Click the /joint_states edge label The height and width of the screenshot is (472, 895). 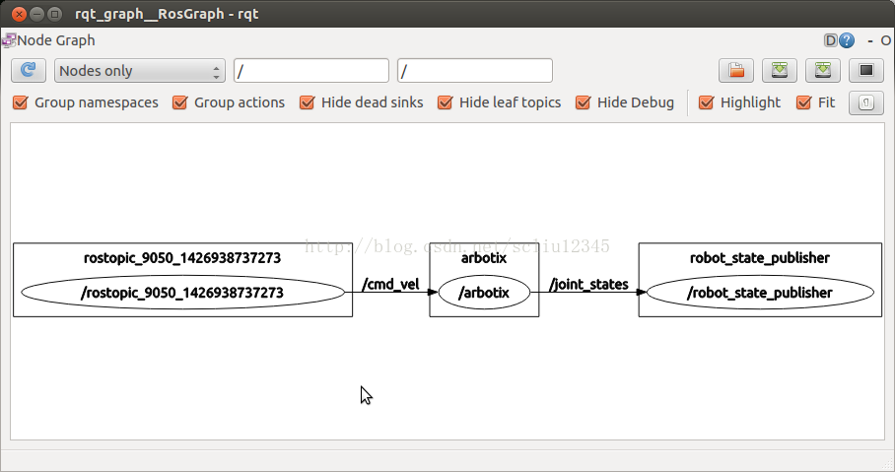click(588, 284)
